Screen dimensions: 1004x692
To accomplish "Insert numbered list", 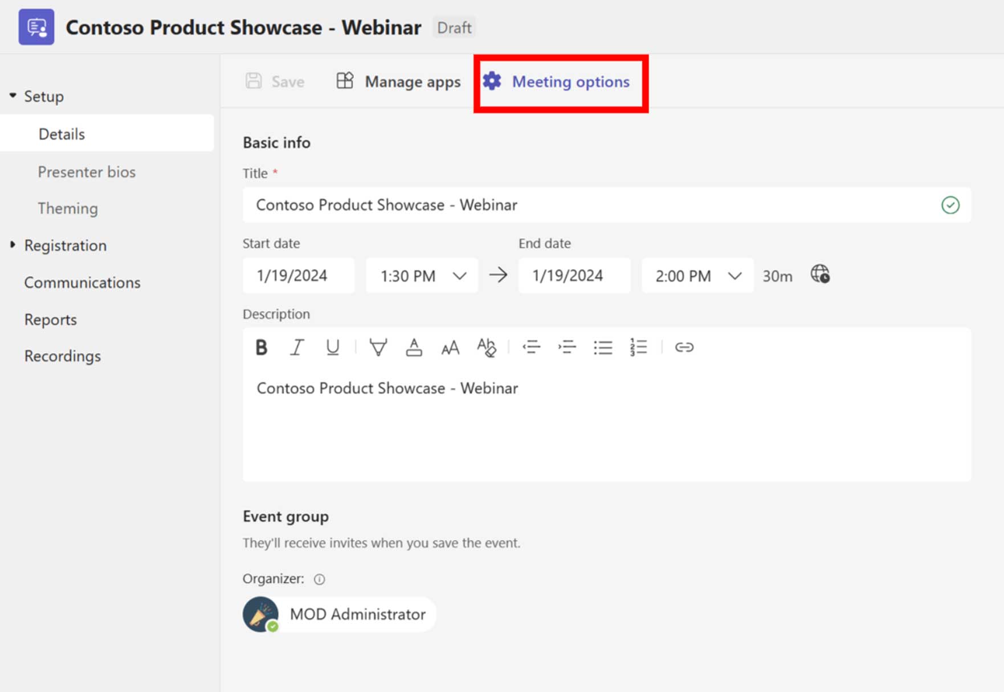I will tap(639, 347).
